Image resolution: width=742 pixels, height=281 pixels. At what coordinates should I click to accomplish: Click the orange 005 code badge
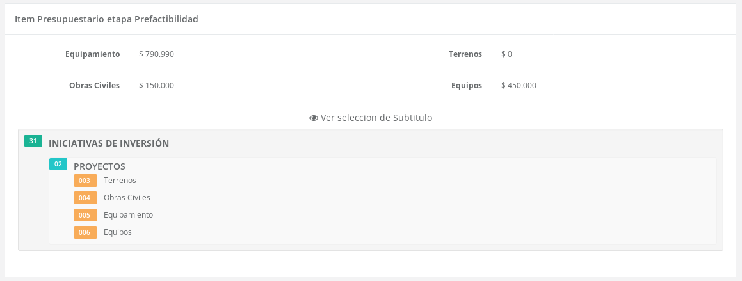coord(85,215)
